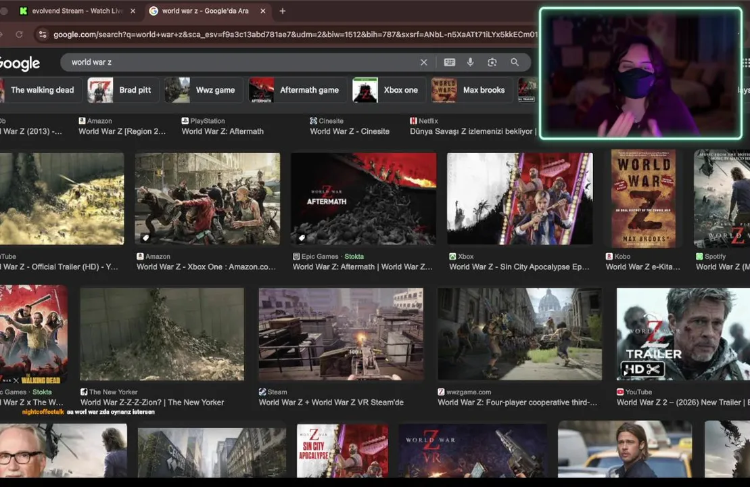Filter by Wwz game chip
750x487 pixels.
click(x=204, y=90)
